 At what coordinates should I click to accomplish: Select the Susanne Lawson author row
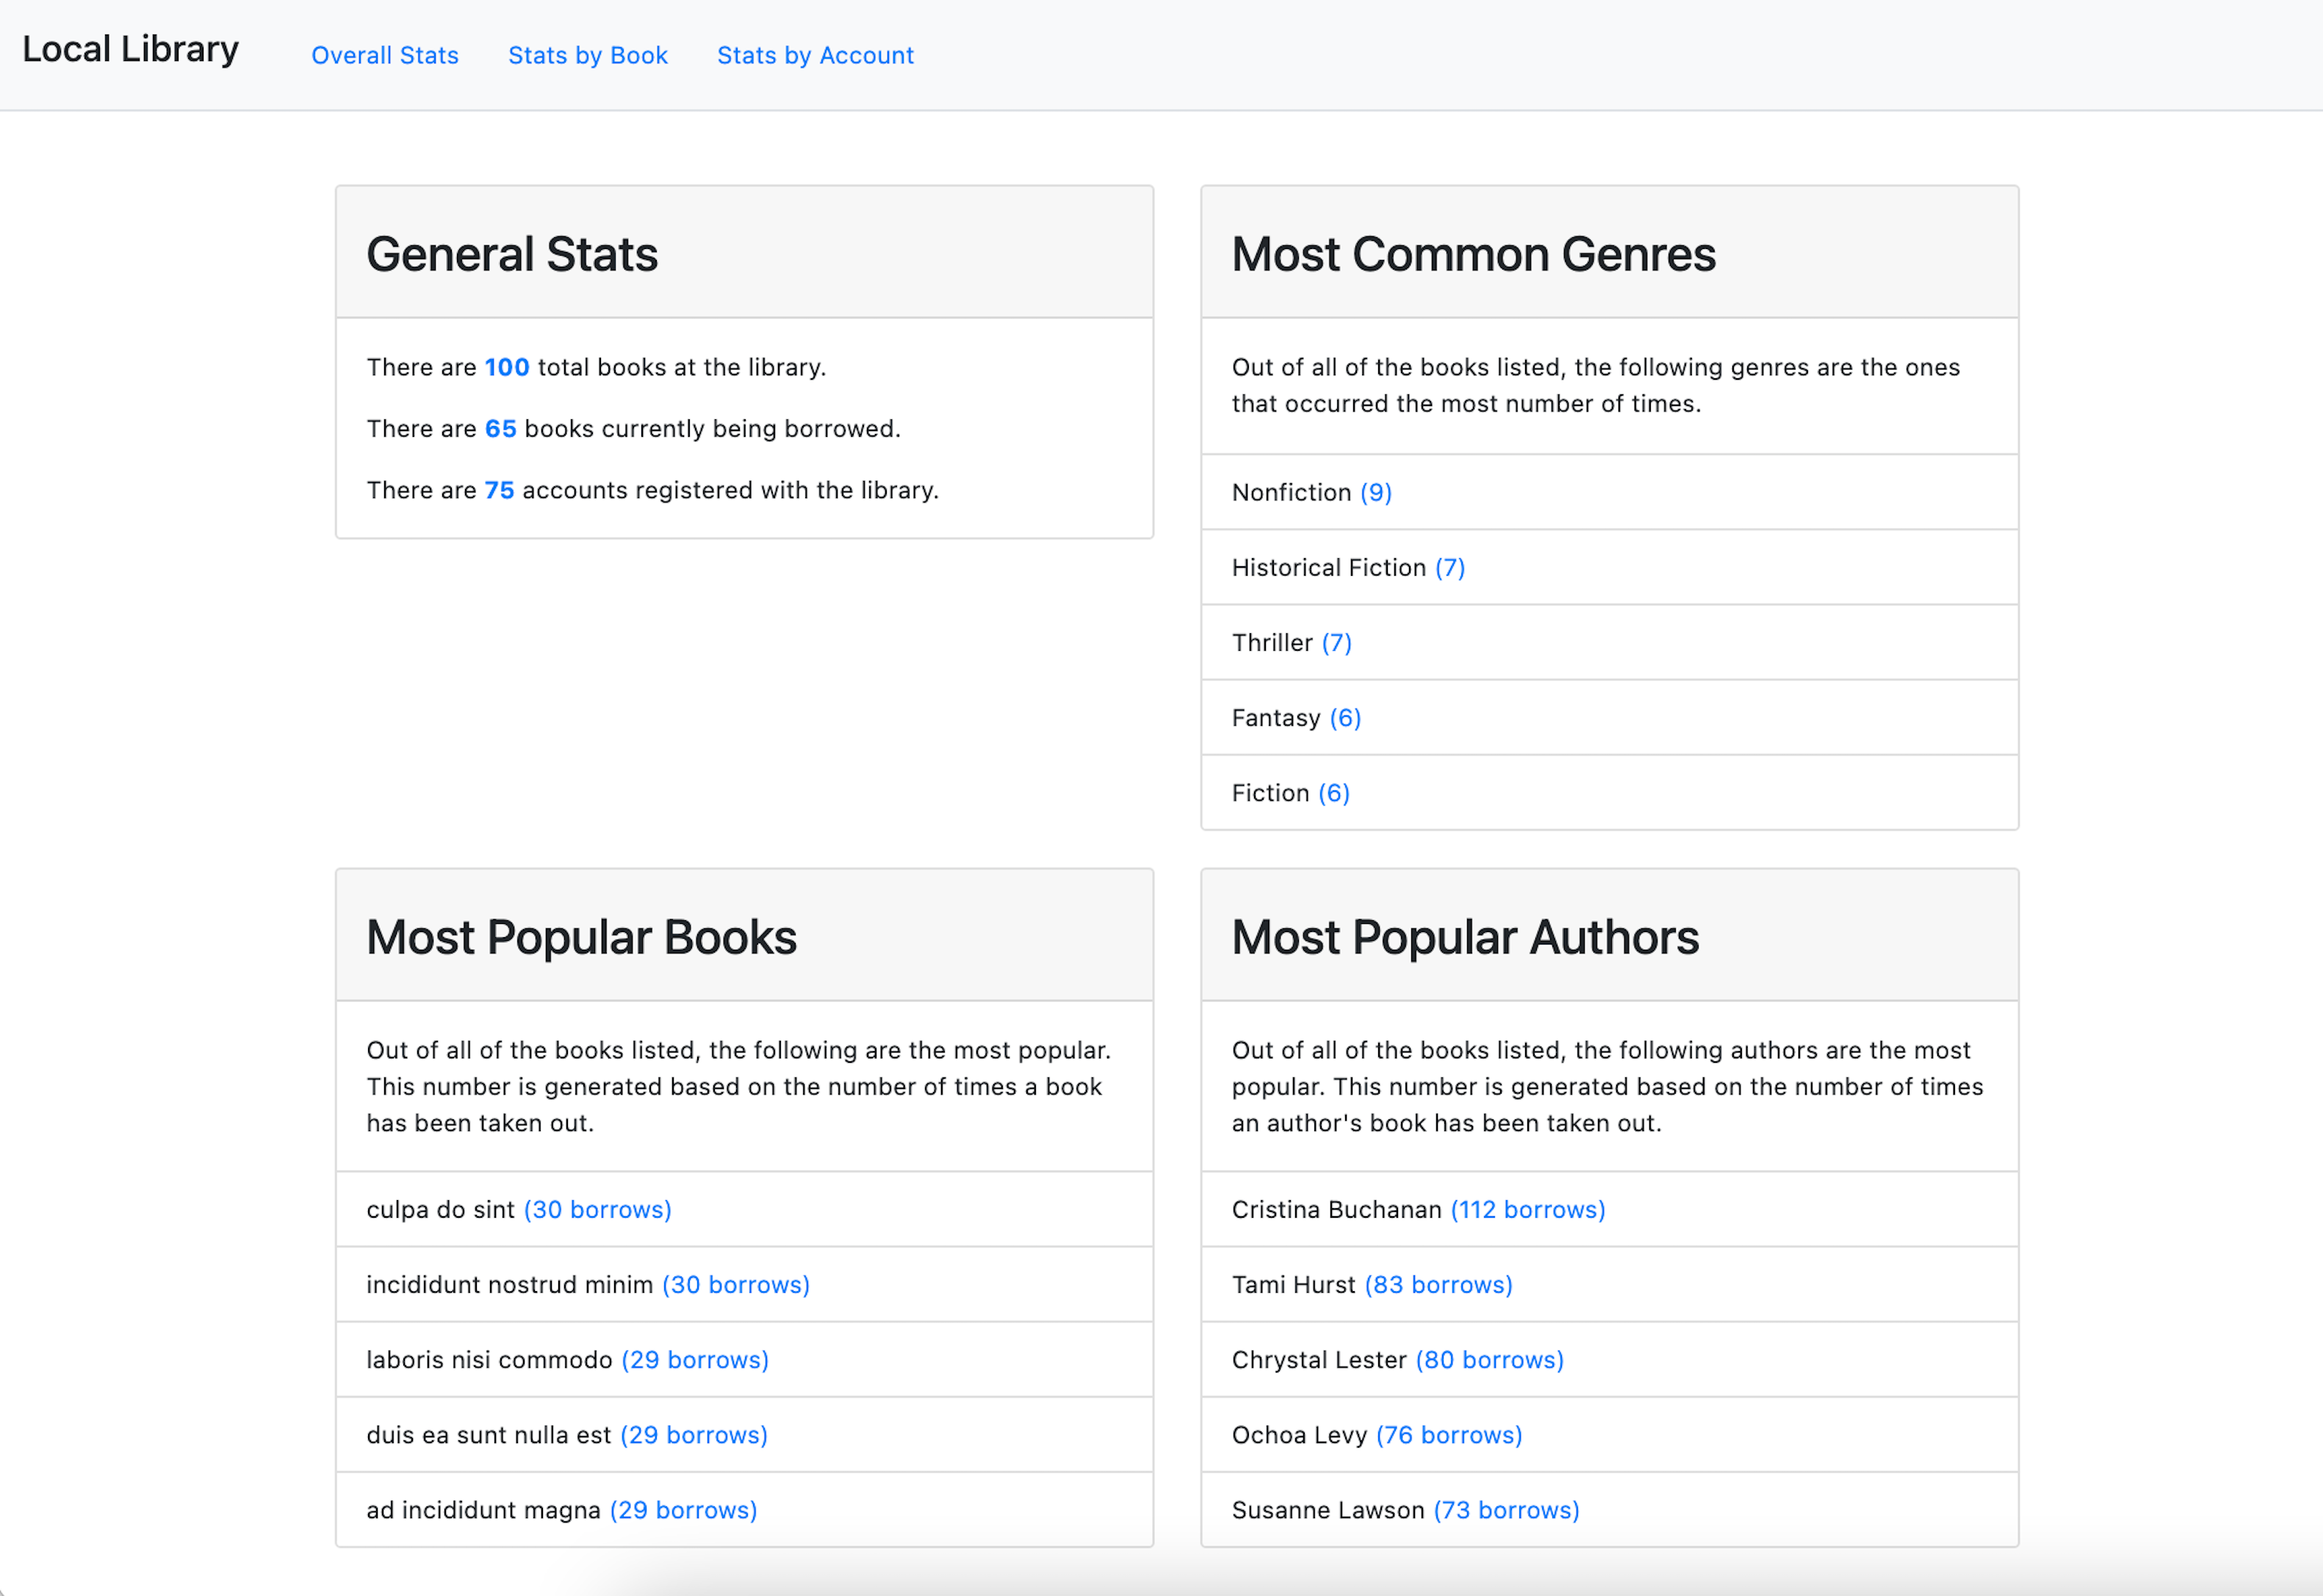(x=1608, y=1509)
